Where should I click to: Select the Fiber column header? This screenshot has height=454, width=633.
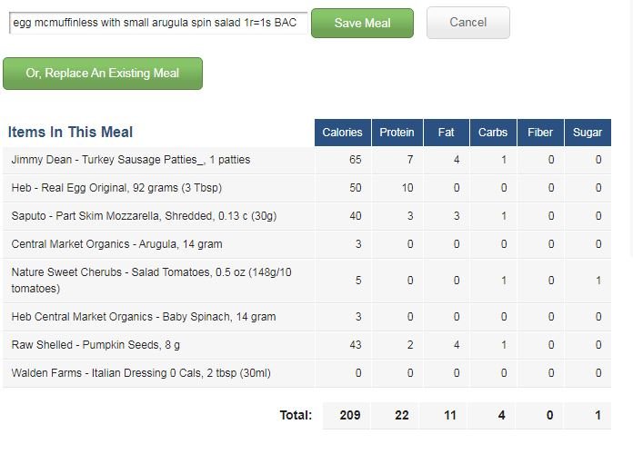point(540,133)
